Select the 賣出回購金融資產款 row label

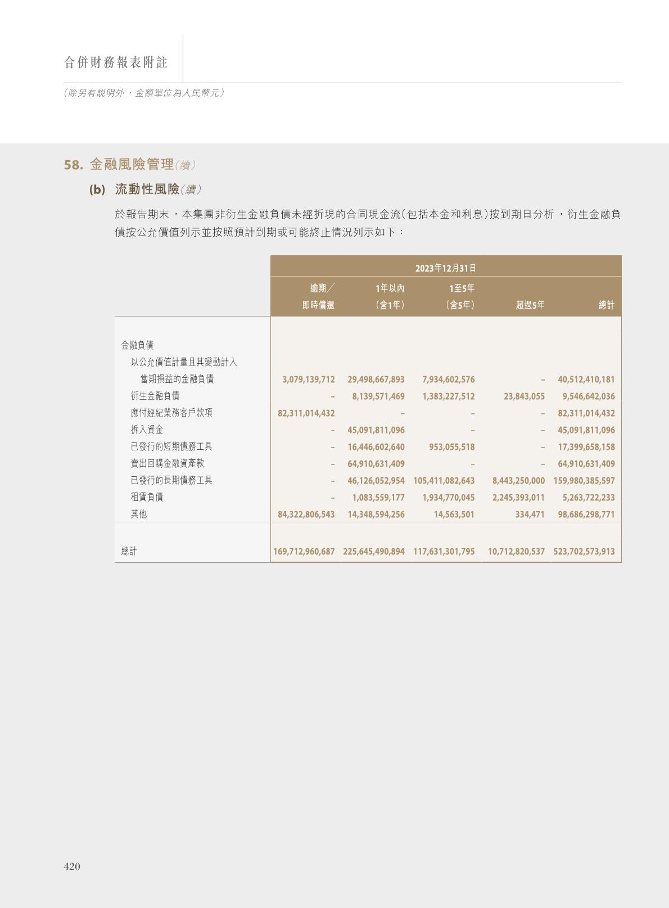[168, 463]
